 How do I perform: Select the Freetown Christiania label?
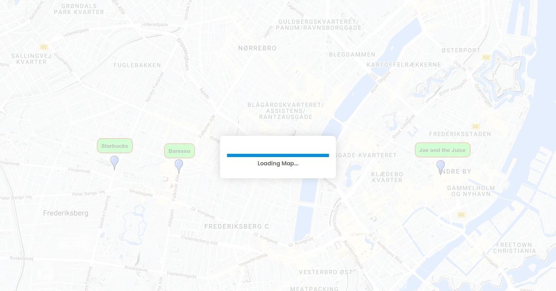pyautogui.click(x=514, y=248)
